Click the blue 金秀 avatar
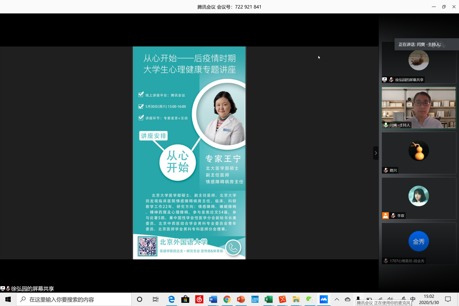The height and width of the screenshot is (306, 459). 418,241
